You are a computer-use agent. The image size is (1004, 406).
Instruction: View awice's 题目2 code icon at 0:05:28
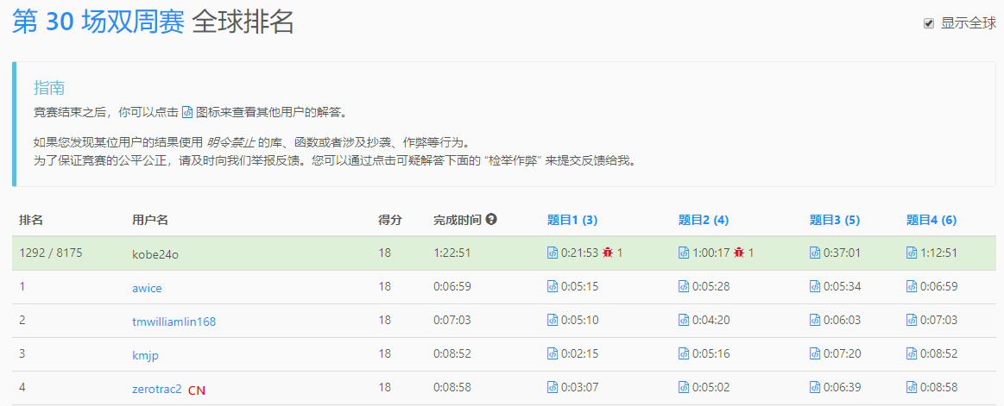(x=684, y=286)
